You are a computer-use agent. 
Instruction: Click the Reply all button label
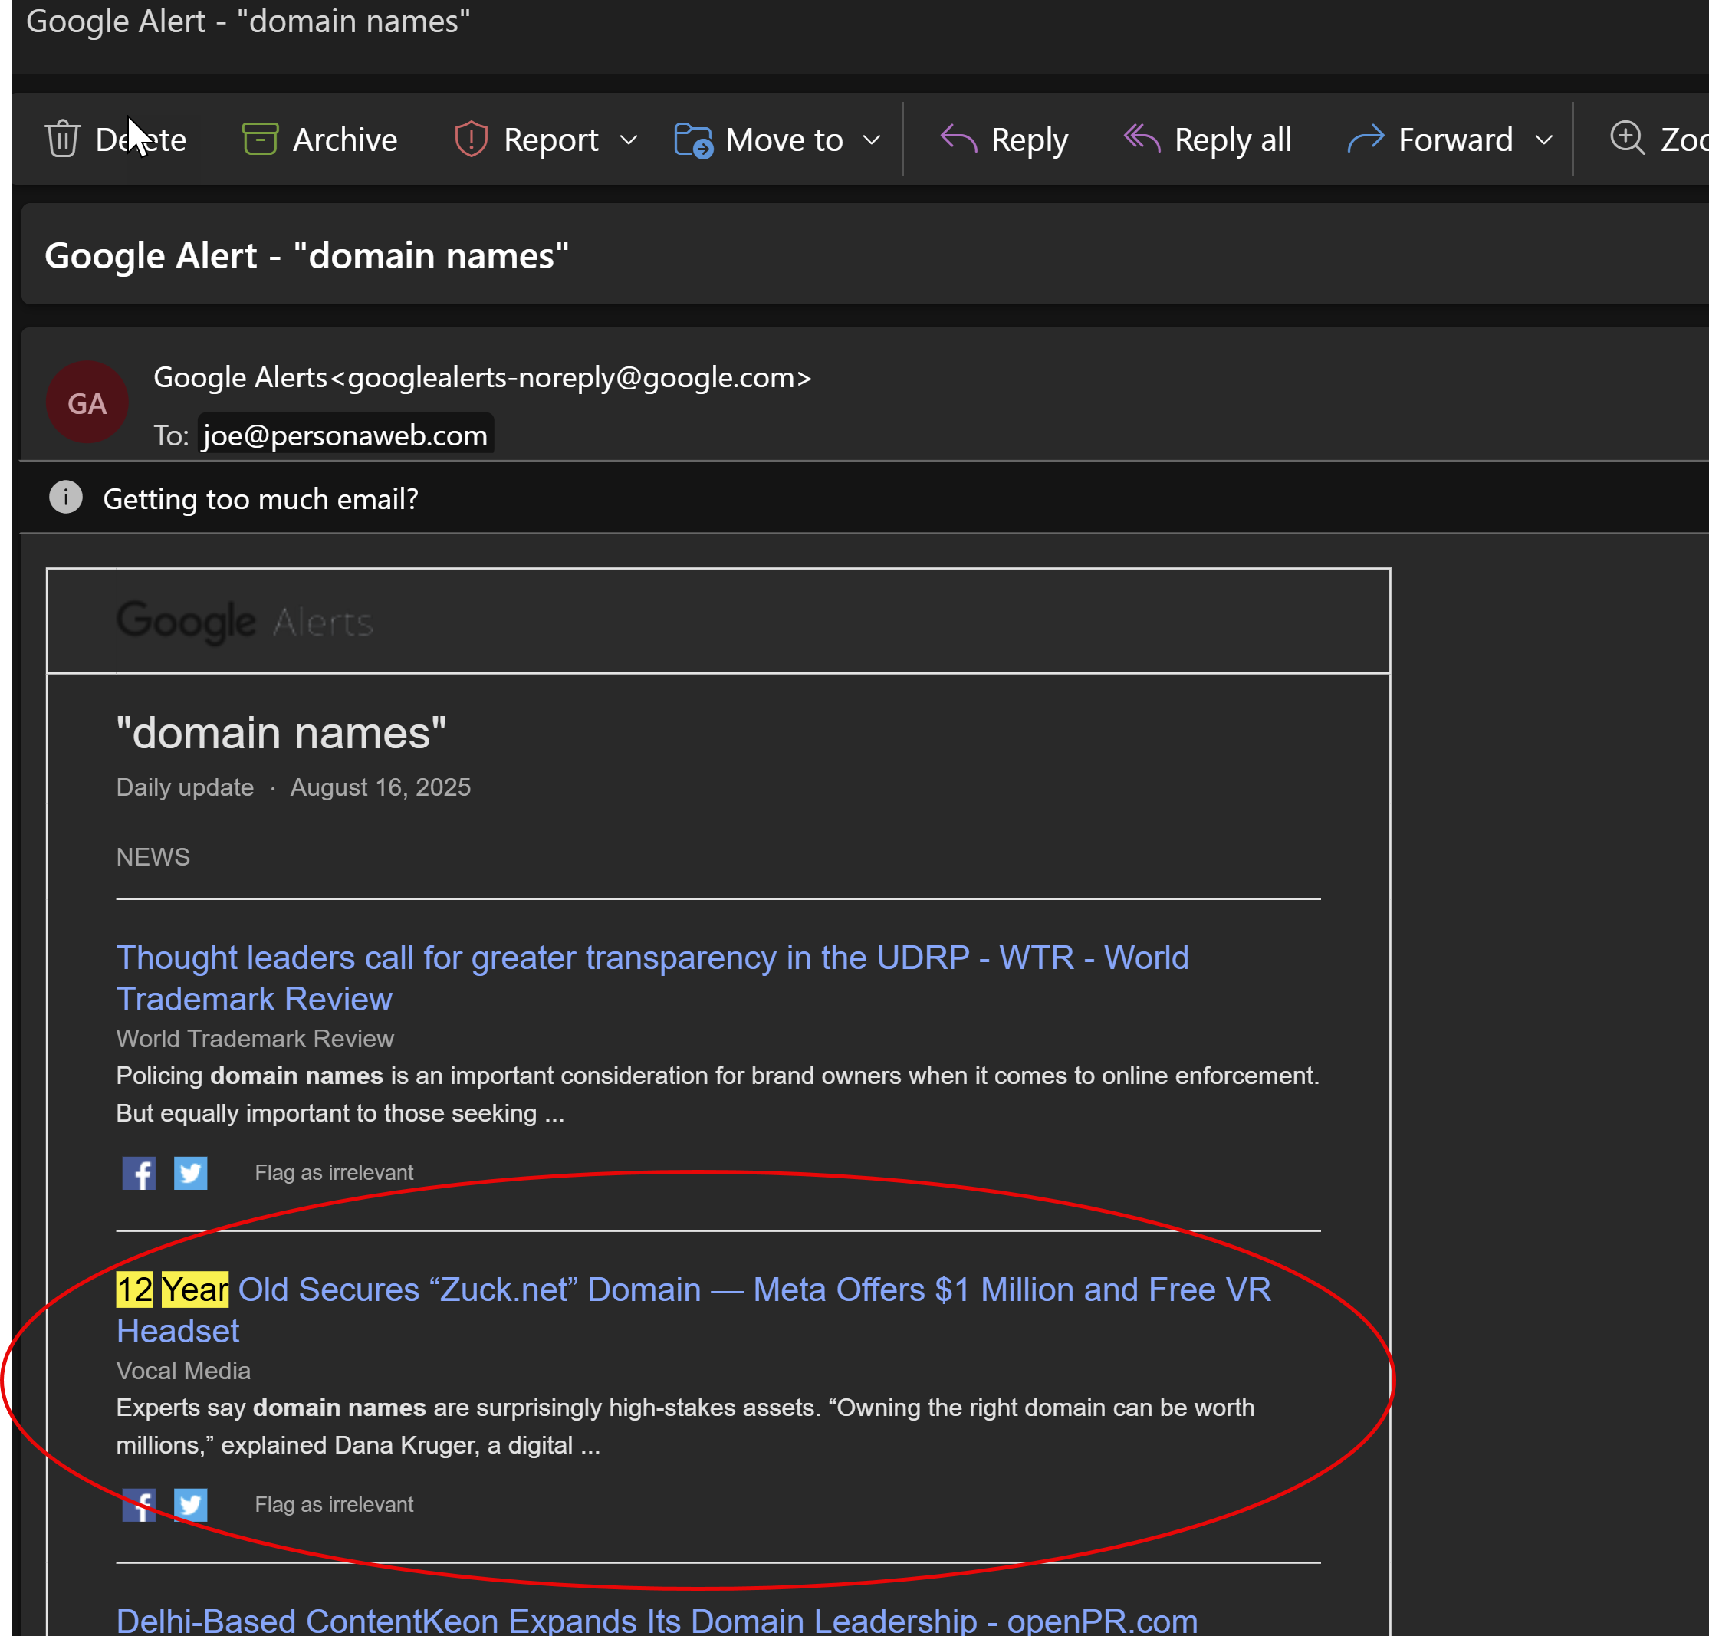click(x=1232, y=140)
